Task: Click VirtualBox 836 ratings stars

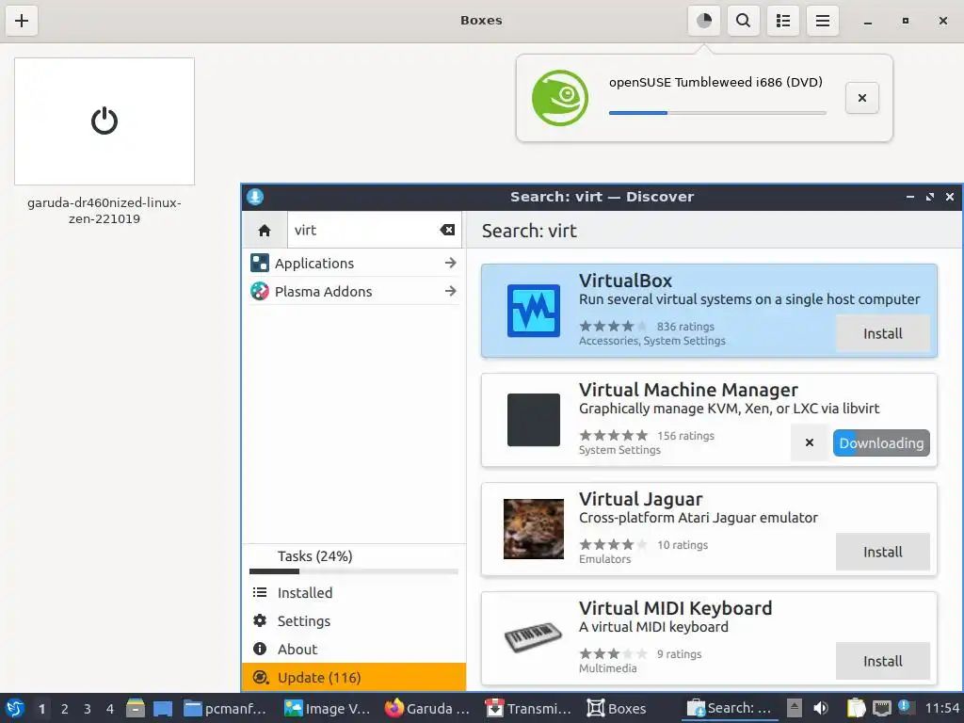Action: pyautogui.click(x=613, y=327)
